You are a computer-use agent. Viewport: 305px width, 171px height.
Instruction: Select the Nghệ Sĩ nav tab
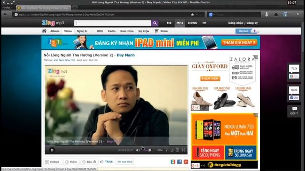(x=82, y=31)
